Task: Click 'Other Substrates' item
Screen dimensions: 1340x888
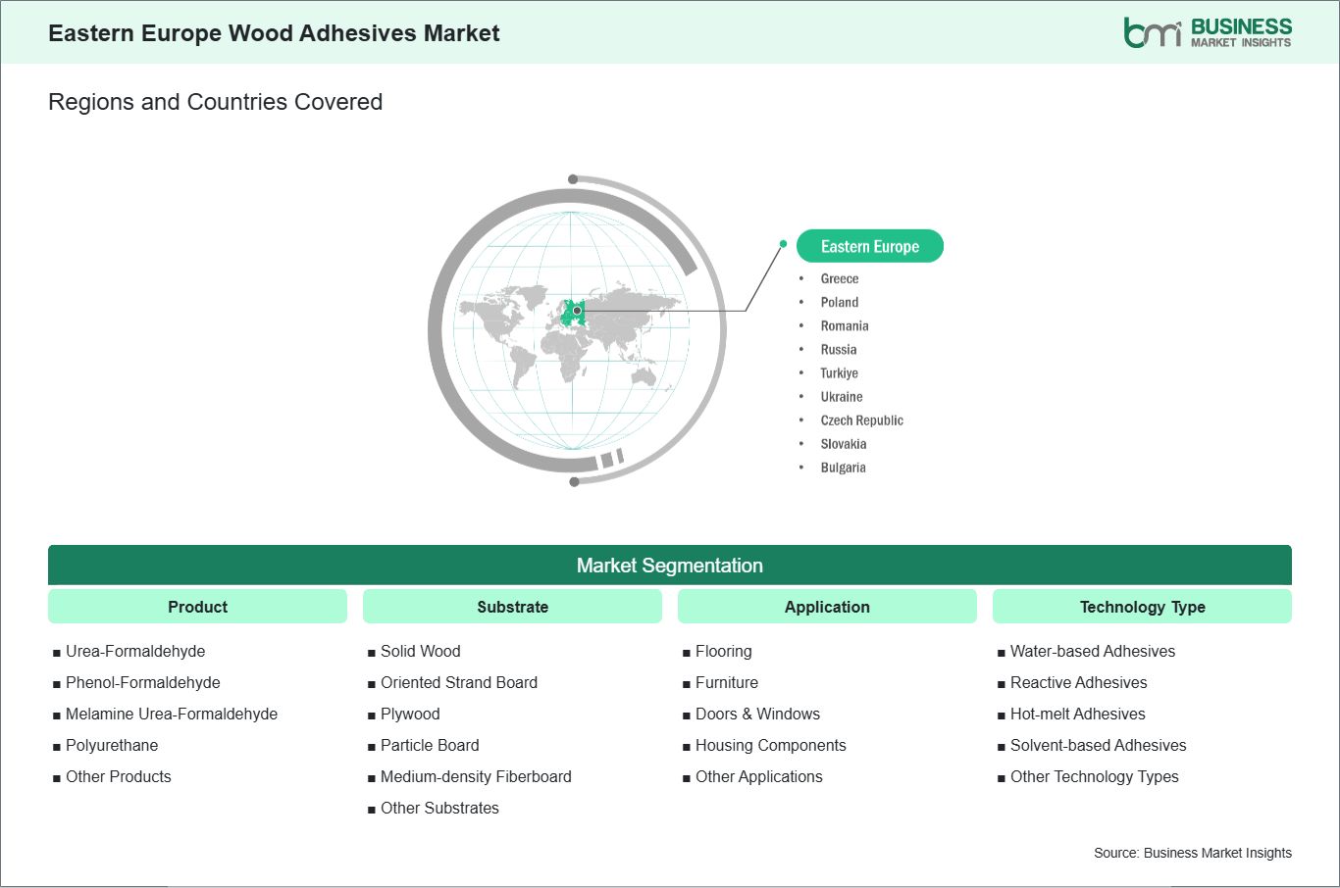Action: click(x=439, y=808)
